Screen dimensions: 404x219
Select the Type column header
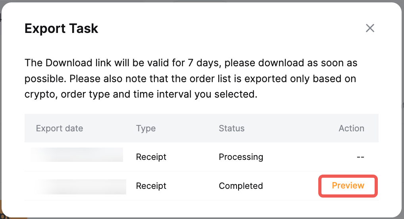(146, 128)
